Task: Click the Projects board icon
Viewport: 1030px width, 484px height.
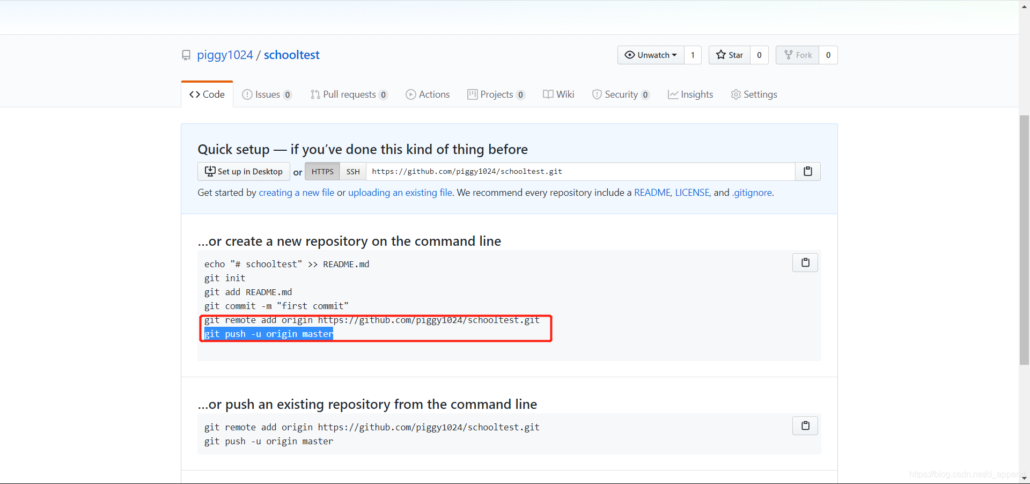Action: click(473, 94)
